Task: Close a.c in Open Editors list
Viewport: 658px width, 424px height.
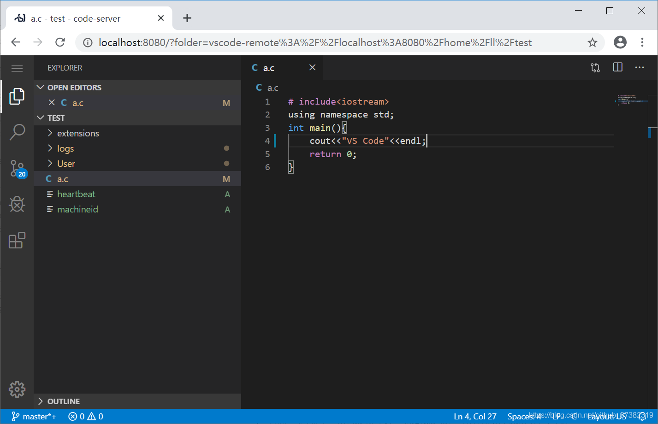Action: [x=52, y=102]
